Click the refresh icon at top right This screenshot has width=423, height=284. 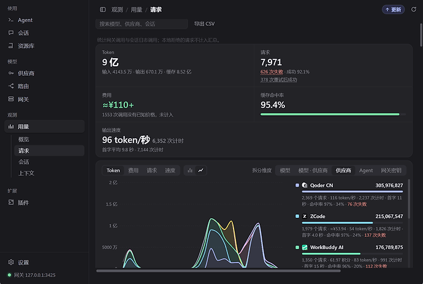pyautogui.click(x=414, y=9)
